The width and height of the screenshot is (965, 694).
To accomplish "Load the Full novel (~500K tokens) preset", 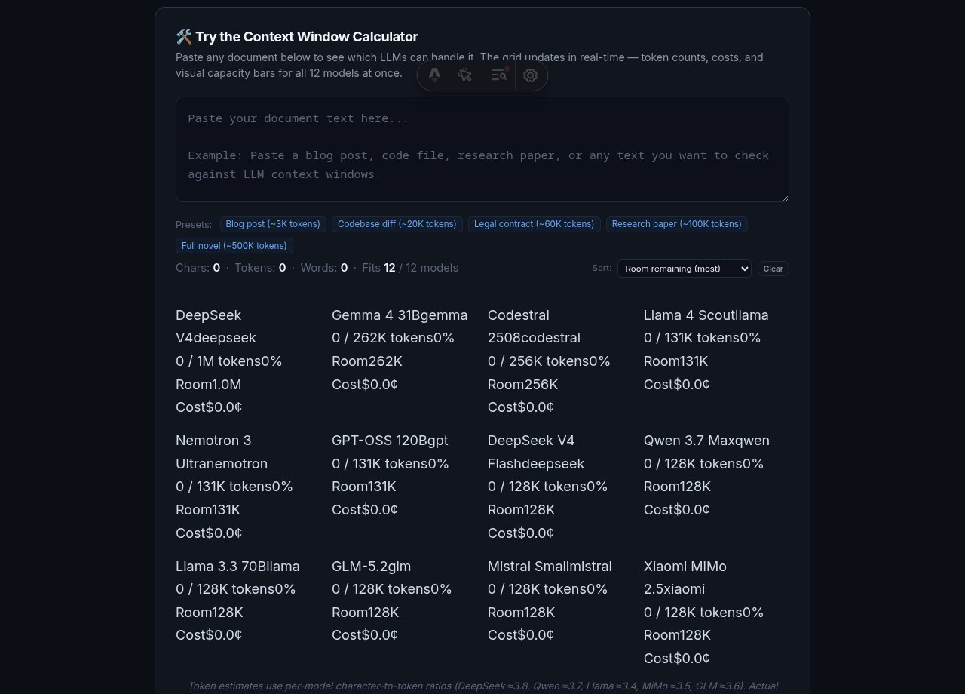I will tap(234, 246).
